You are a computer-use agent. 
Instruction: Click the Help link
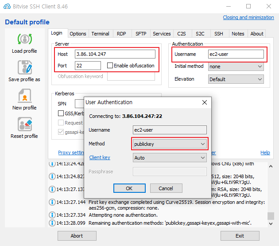pos(265,152)
